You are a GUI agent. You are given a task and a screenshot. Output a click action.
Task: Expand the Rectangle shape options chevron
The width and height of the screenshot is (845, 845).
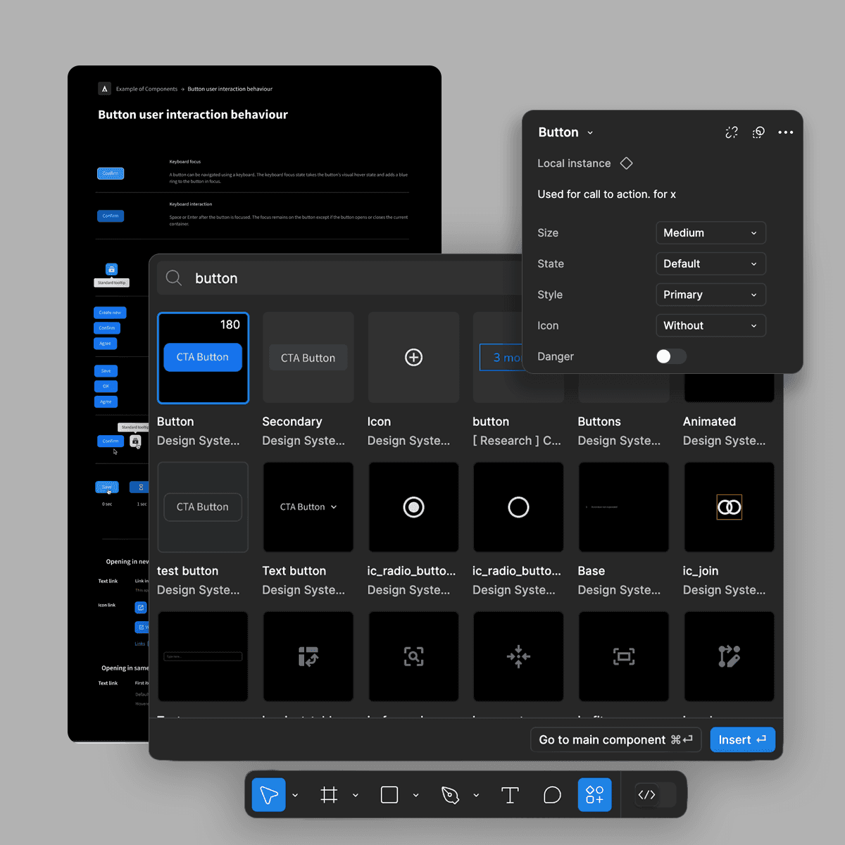point(415,796)
